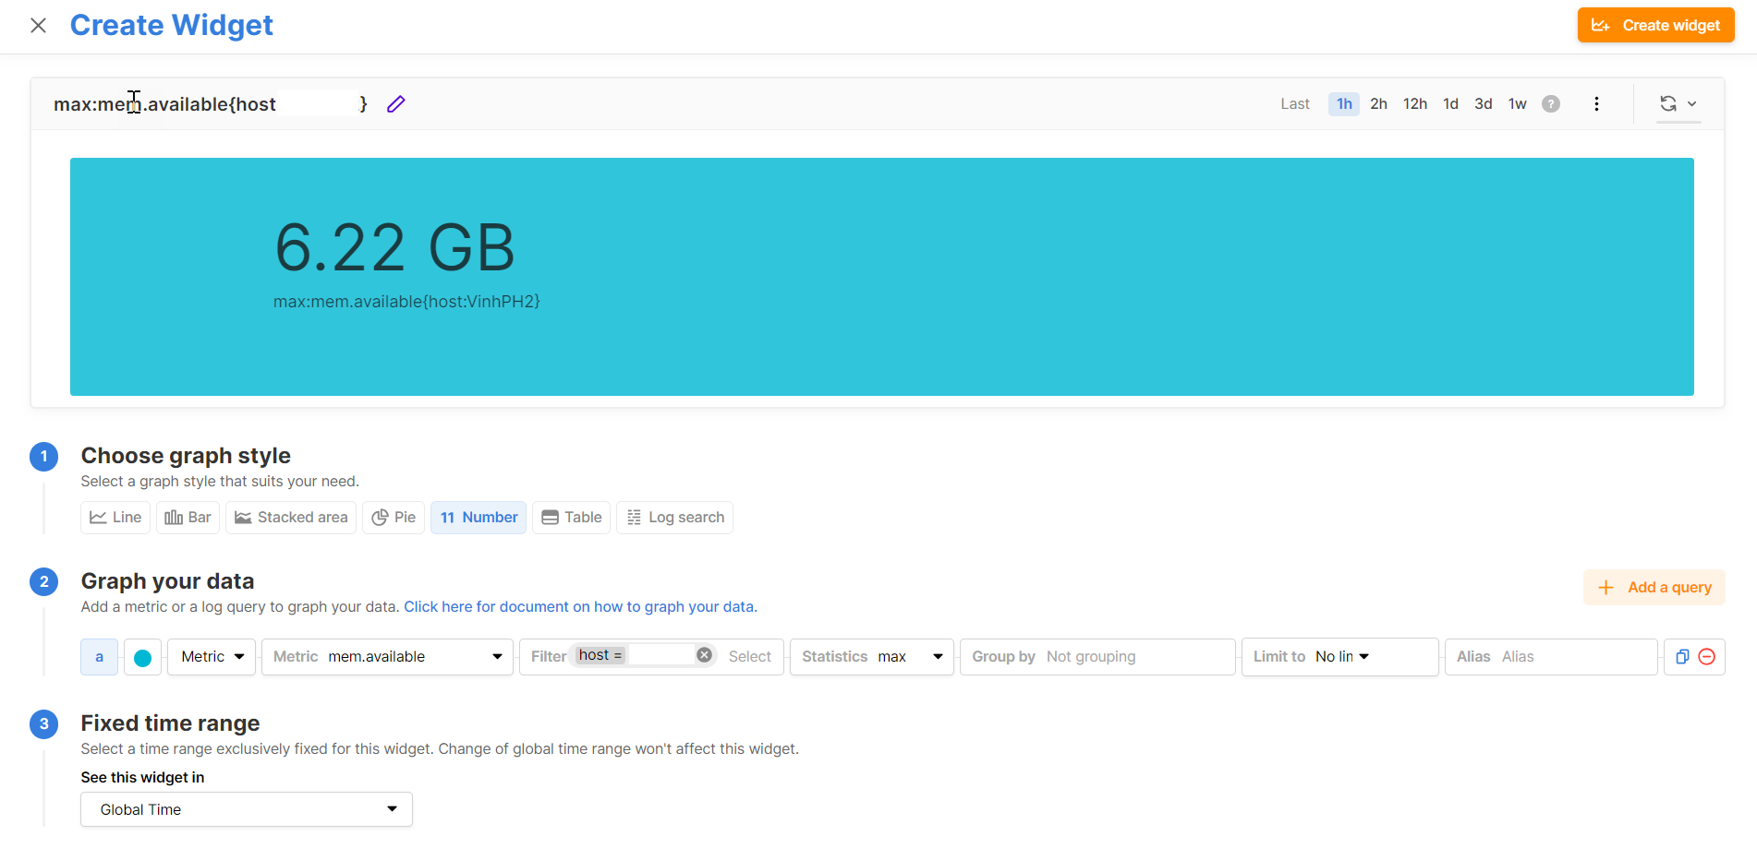Screen dimensions: 1757x860
Task: Click the Alias input field
Action: pyautogui.click(x=1573, y=657)
